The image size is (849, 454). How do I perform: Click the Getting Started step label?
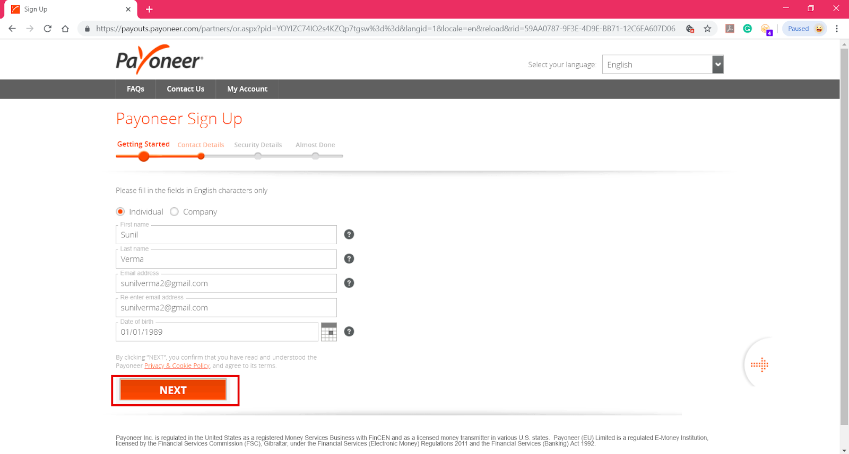coord(143,144)
